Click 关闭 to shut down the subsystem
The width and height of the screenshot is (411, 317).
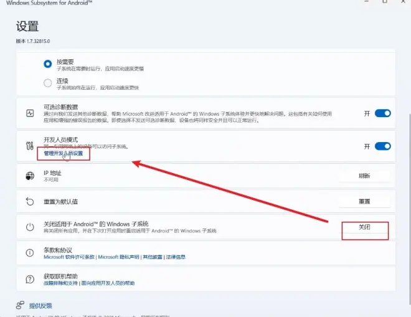click(364, 227)
